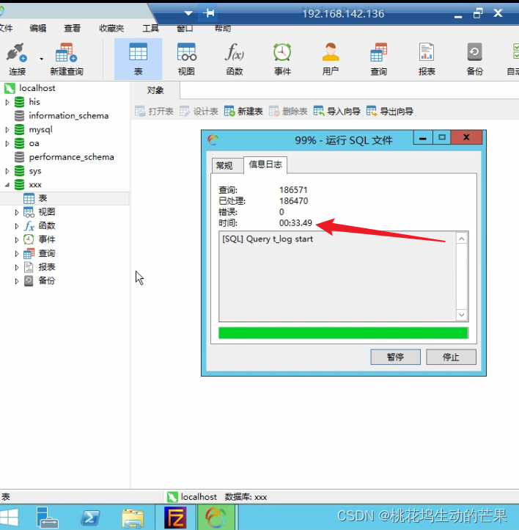Select the 表 node under xxx

tap(43, 198)
